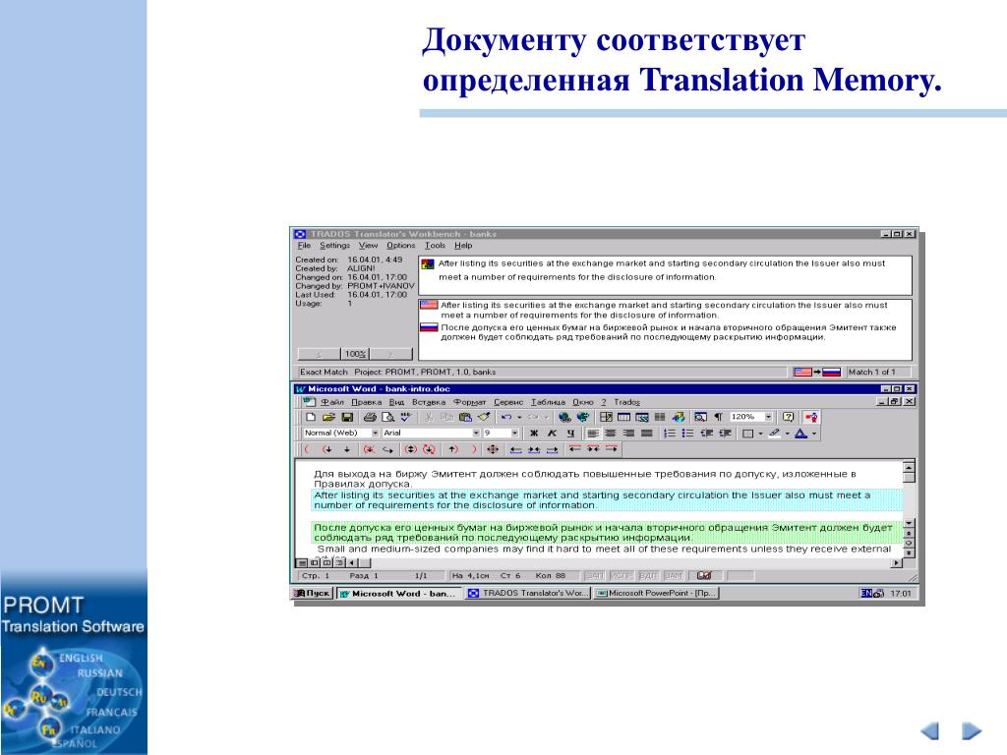Expand the Font Color dropdown arrow
This screenshot has width=1007, height=755.
tap(814, 434)
